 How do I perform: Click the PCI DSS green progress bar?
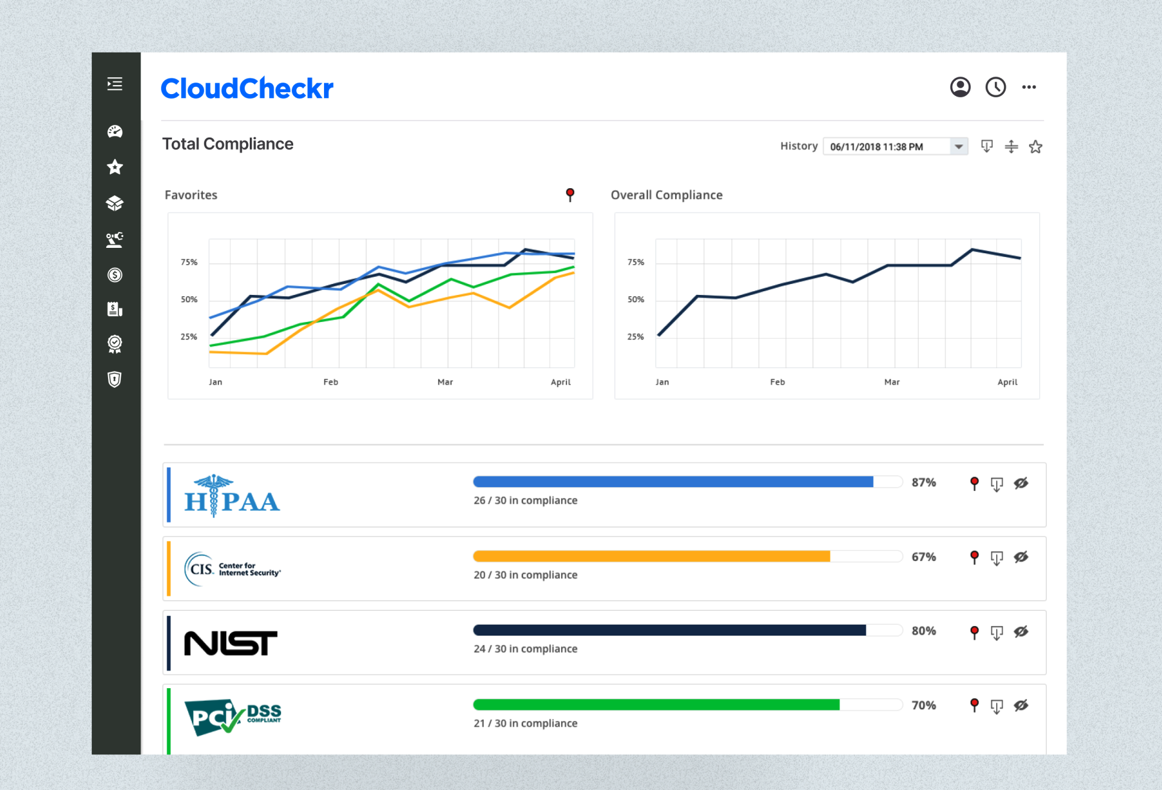pyautogui.click(x=688, y=704)
